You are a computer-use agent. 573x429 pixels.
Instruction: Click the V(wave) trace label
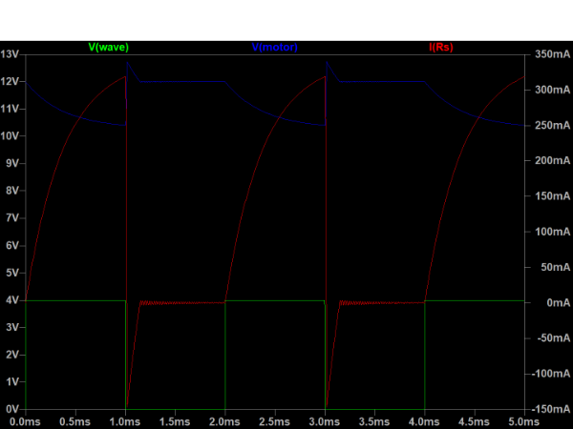pyautogui.click(x=108, y=47)
